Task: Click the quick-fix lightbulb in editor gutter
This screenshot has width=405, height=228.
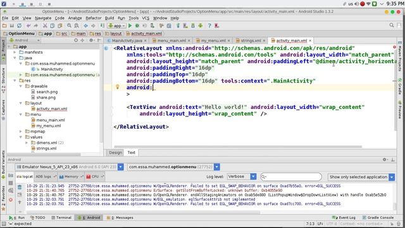Action: point(118,87)
